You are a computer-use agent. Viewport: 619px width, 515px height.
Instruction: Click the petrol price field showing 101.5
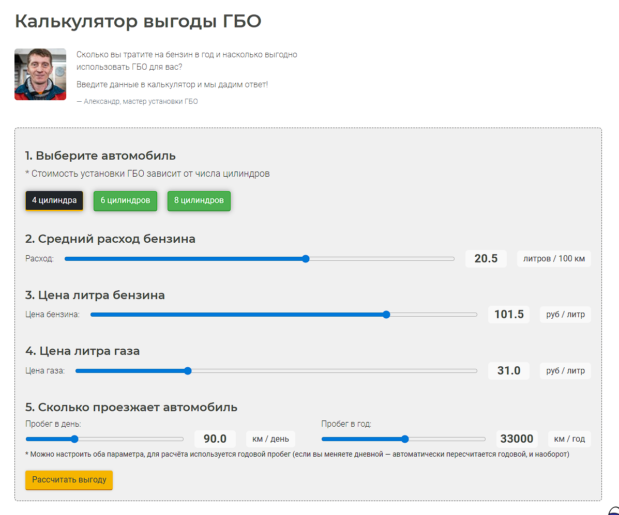pyautogui.click(x=508, y=315)
